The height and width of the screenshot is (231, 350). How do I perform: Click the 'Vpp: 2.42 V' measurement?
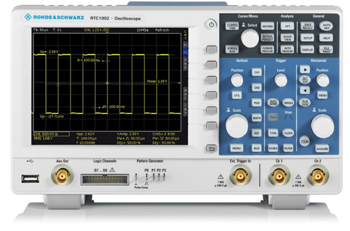pos(86,134)
